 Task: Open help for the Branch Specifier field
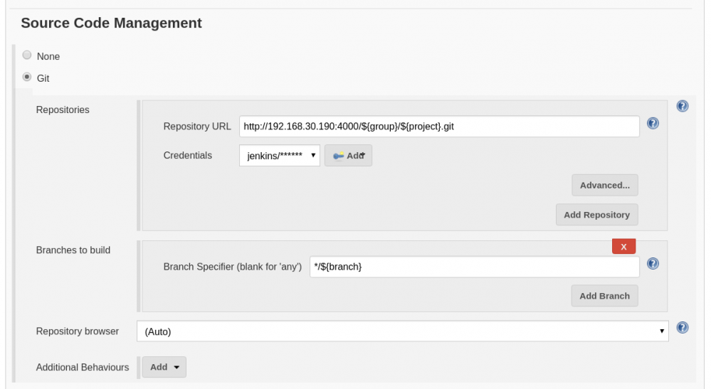[653, 264]
